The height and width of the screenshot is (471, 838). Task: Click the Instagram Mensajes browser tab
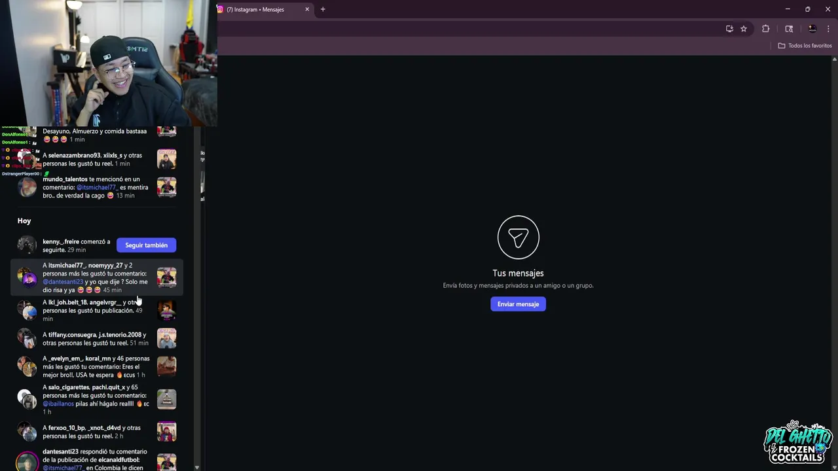pos(262,9)
